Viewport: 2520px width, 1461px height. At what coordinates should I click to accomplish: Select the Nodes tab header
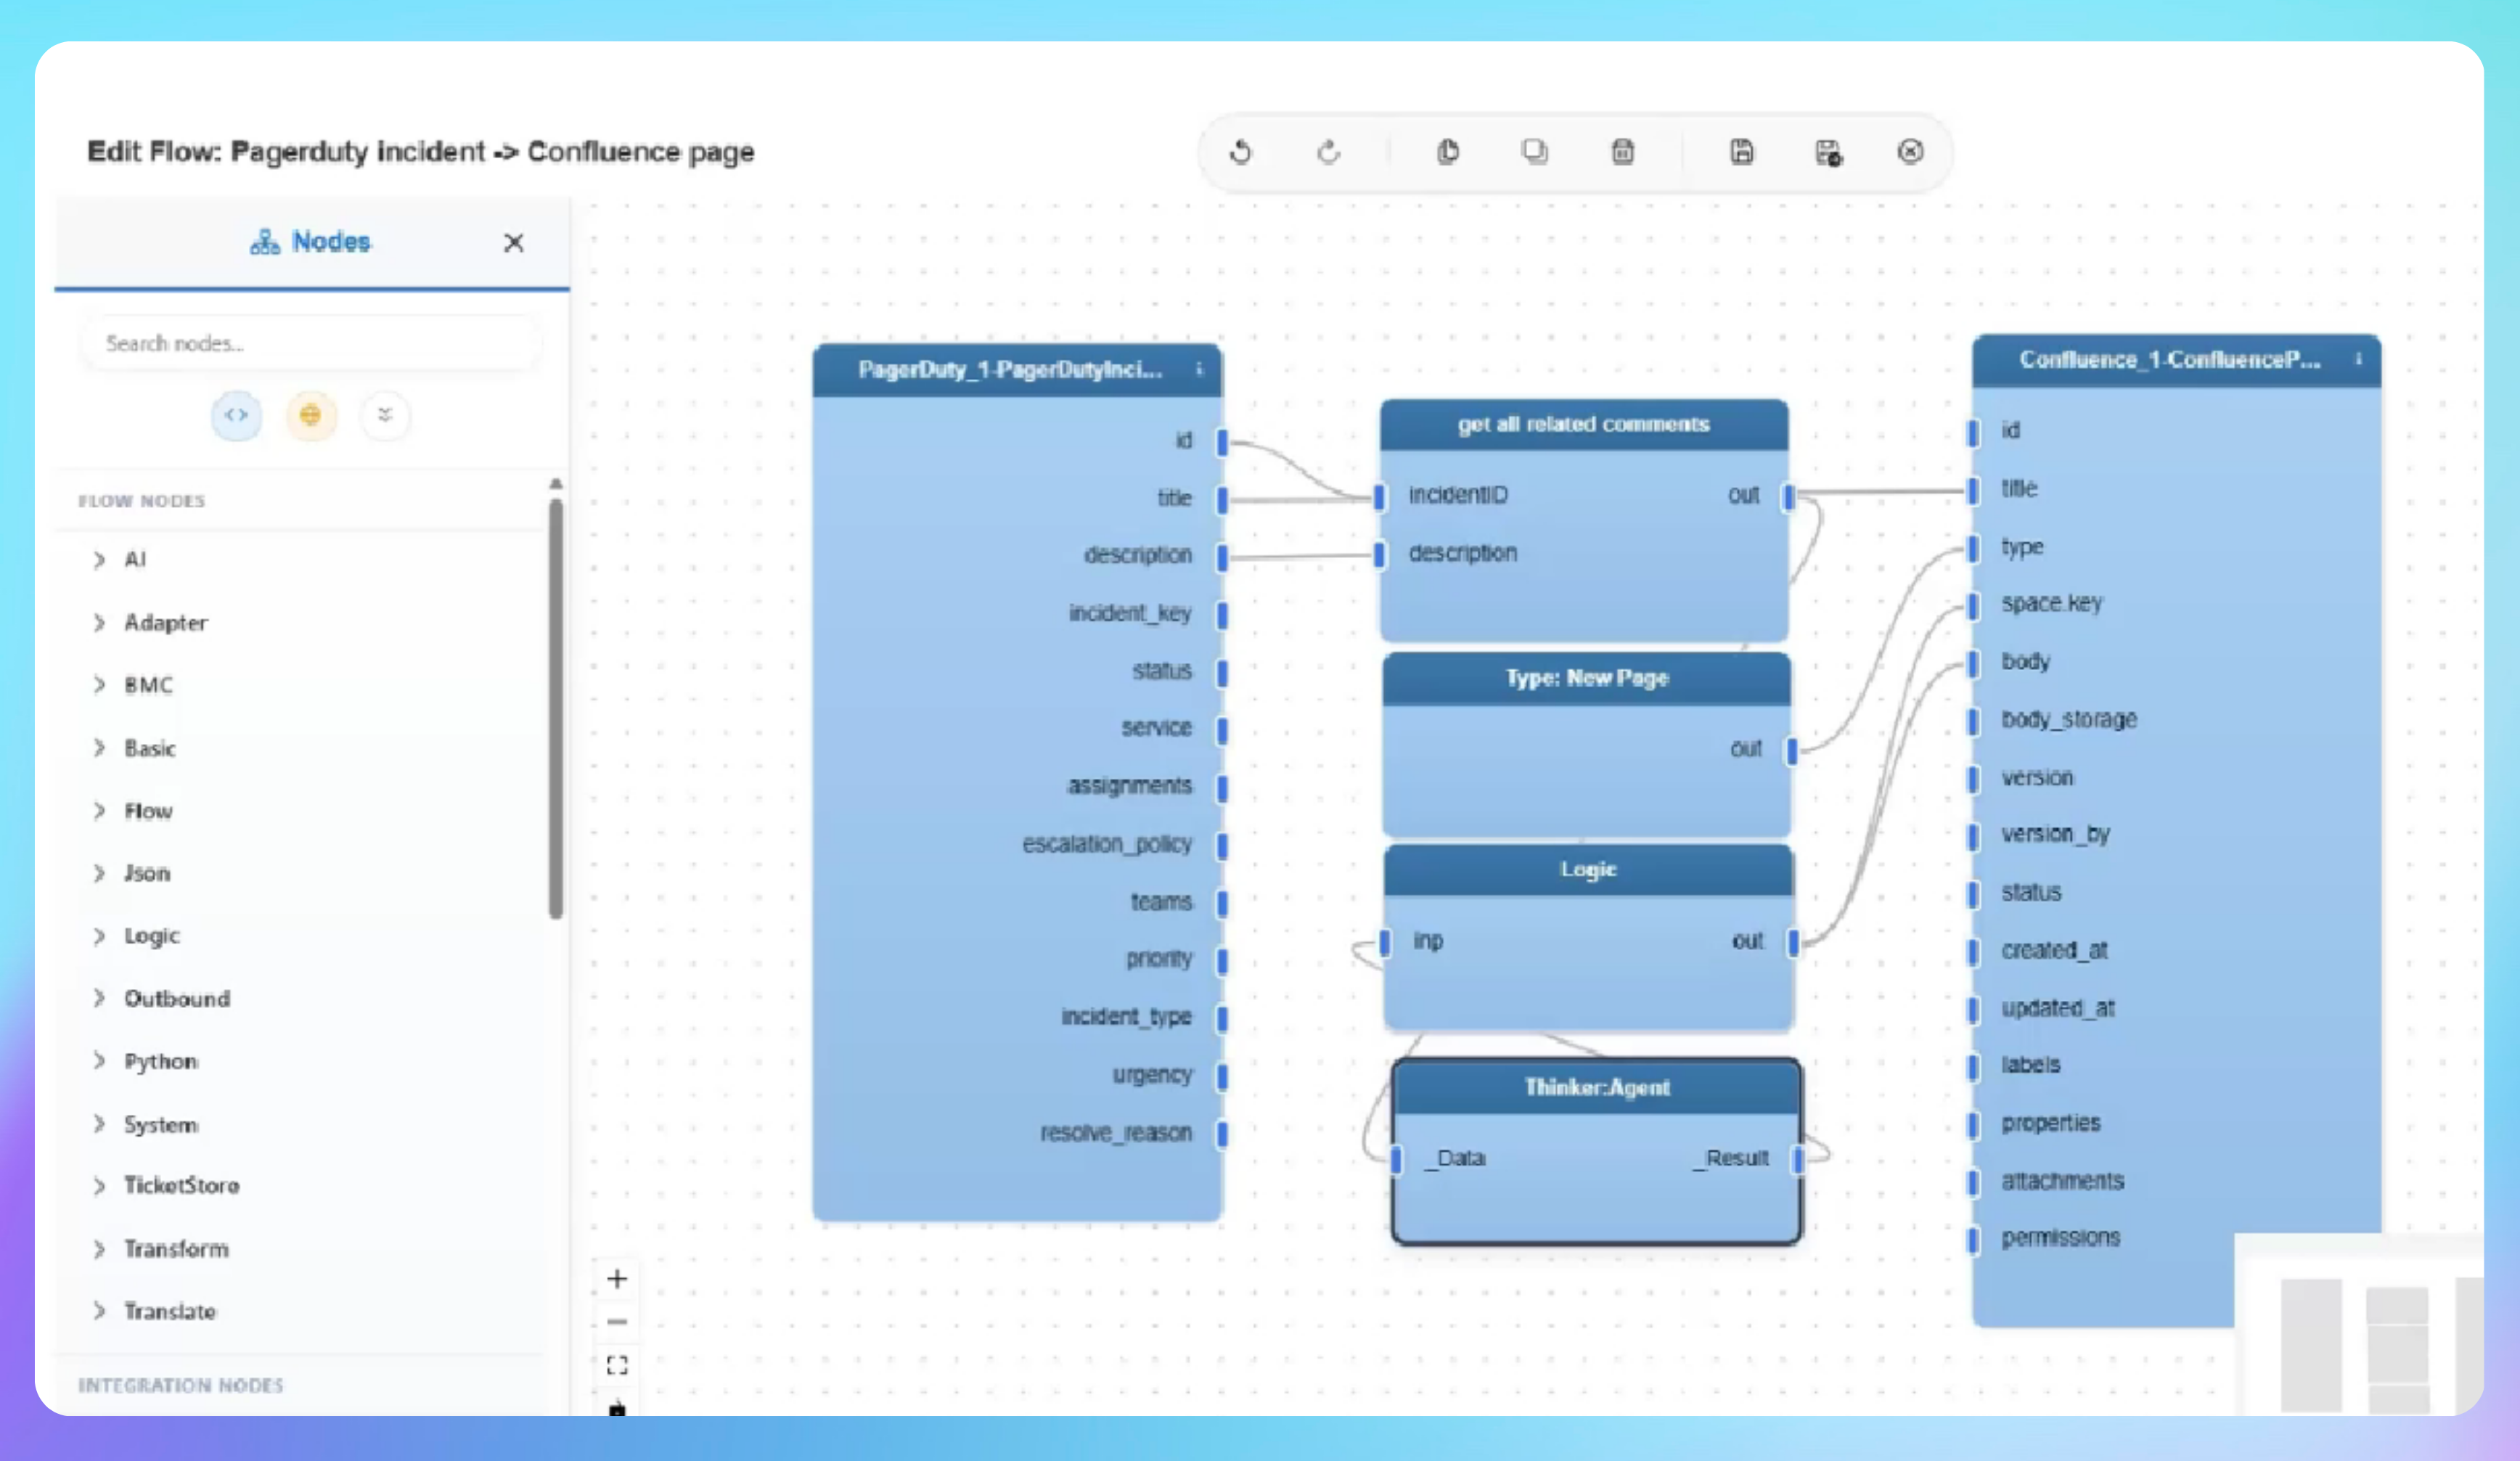pos(311,242)
